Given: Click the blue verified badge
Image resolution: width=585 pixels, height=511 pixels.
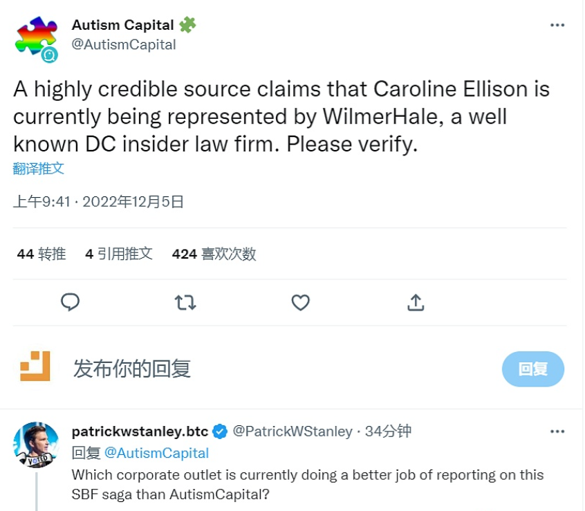Looking at the screenshot, I should tap(220, 431).
